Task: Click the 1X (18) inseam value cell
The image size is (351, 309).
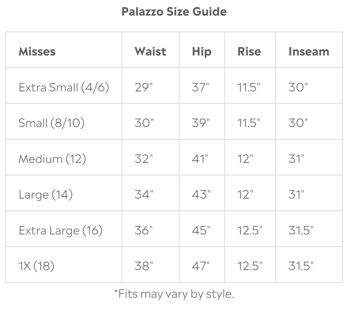Action: 301,266
